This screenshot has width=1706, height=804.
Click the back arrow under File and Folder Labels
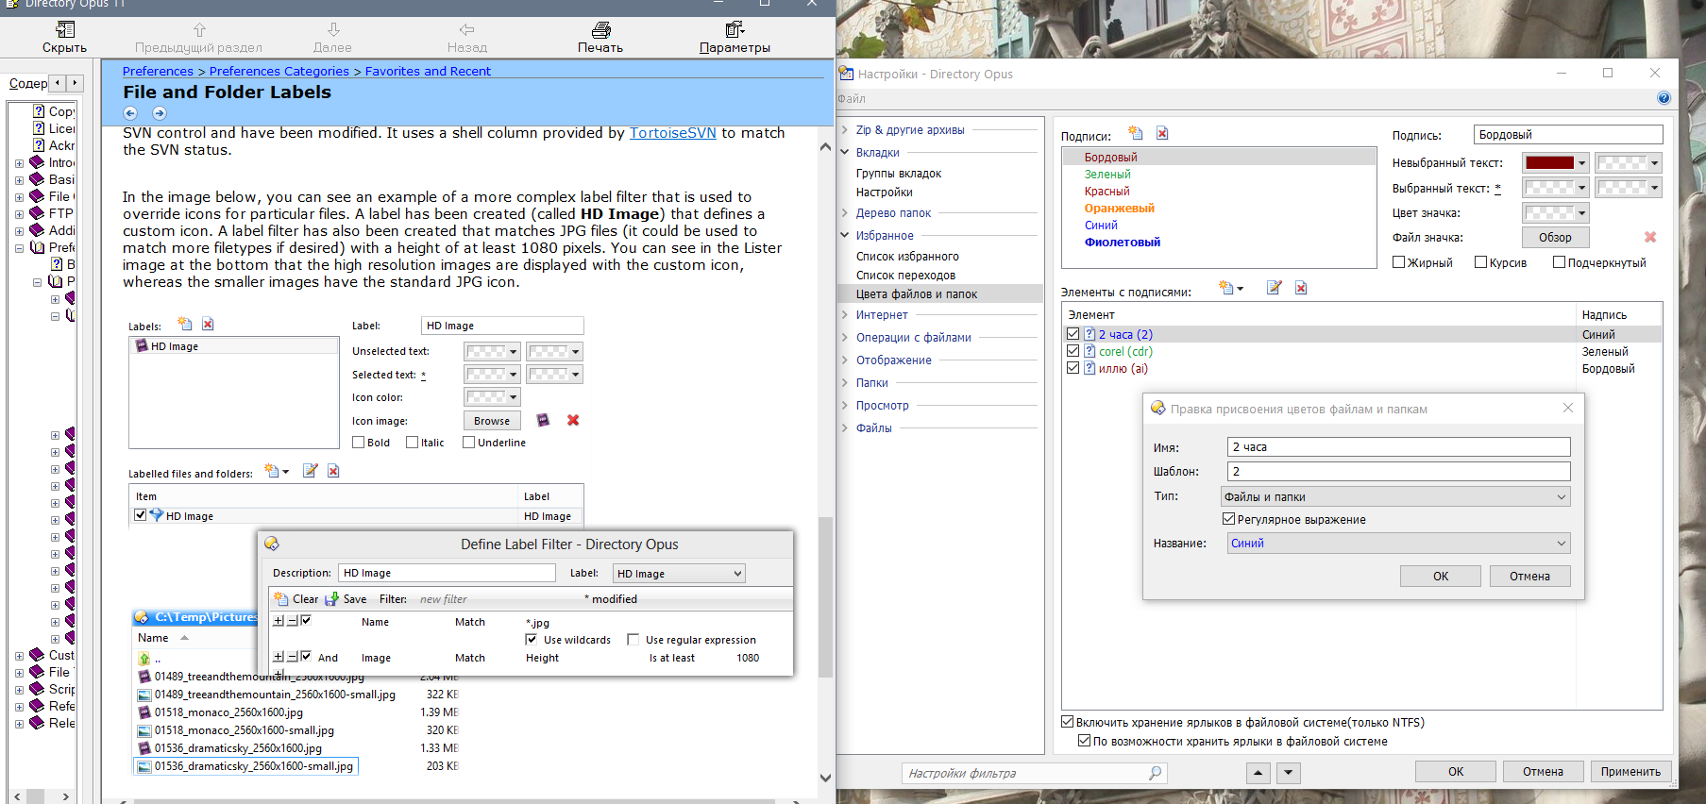click(x=130, y=113)
